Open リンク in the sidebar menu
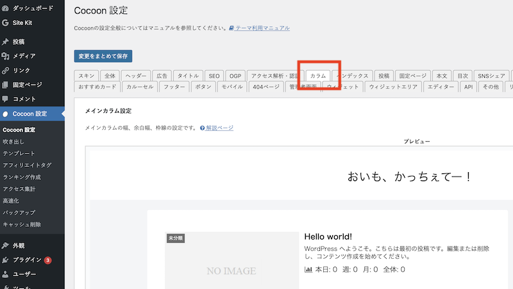The image size is (513, 289). point(21,71)
